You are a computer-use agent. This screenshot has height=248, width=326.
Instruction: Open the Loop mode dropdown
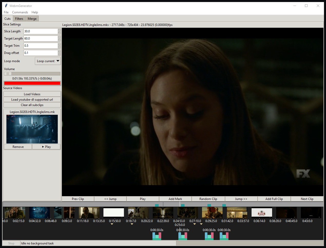[x=48, y=61]
